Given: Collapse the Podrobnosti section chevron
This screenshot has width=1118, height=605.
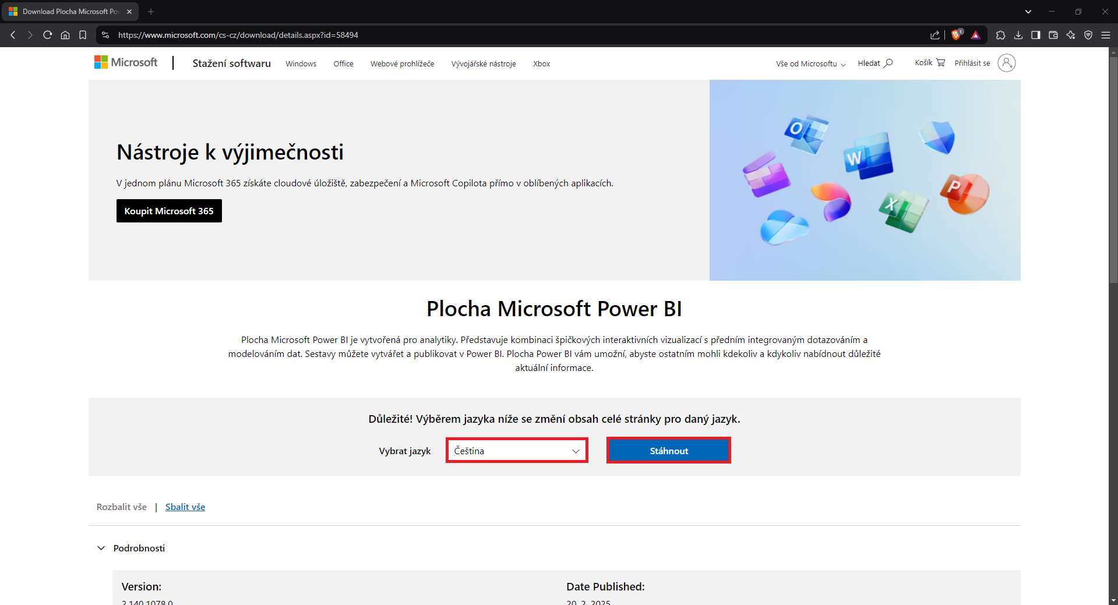Looking at the screenshot, I should tap(101, 548).
